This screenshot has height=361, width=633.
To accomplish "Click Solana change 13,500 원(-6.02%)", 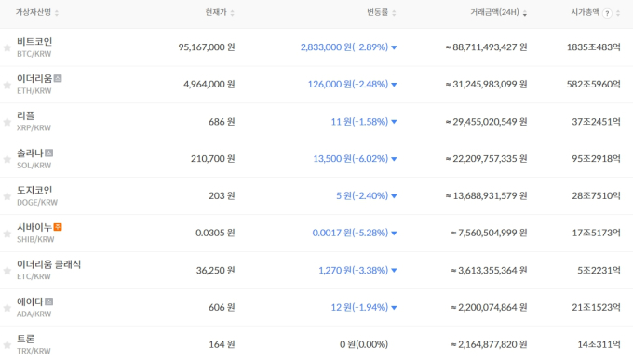I will (351, 158).
